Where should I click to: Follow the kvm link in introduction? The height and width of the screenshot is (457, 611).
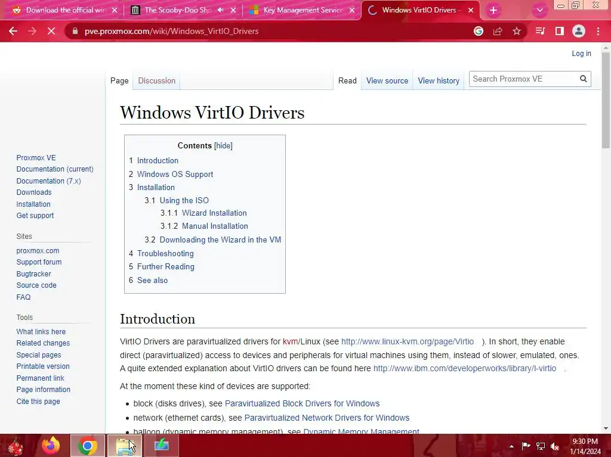[291, 341]
